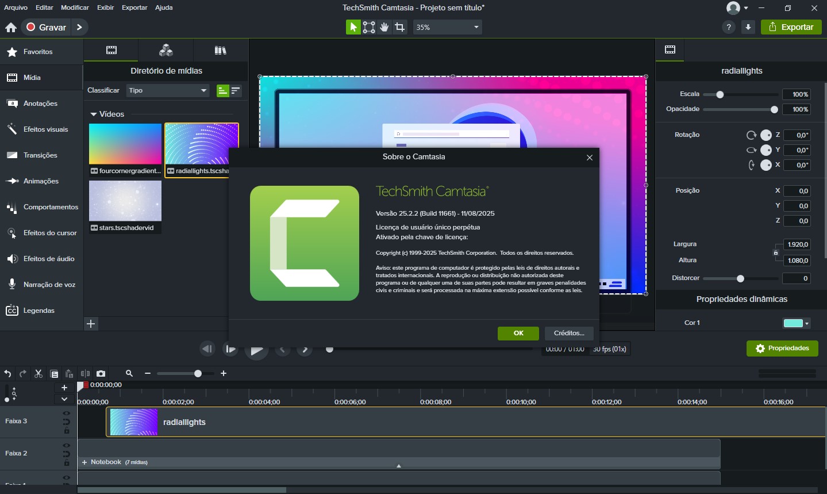Image resolution: width=827 pixels, height=494 pixels.
Task: Hide Faixa 3 with its eye toggle
Action: (x=67, y=413)
